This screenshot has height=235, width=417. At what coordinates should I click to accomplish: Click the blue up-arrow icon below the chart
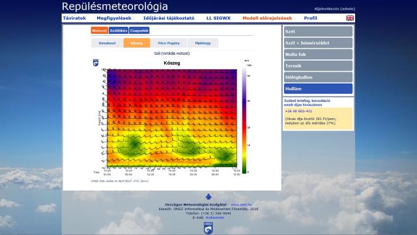[208, 196]
